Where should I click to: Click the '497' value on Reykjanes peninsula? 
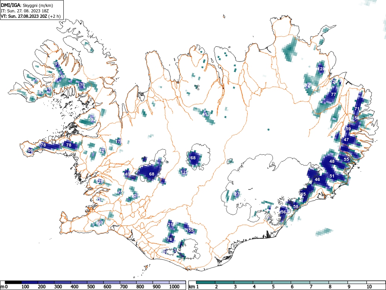click(100, 223)
